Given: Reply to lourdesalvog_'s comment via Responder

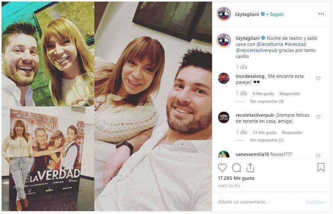Looking at the screenshot, I should pos(290,93).
